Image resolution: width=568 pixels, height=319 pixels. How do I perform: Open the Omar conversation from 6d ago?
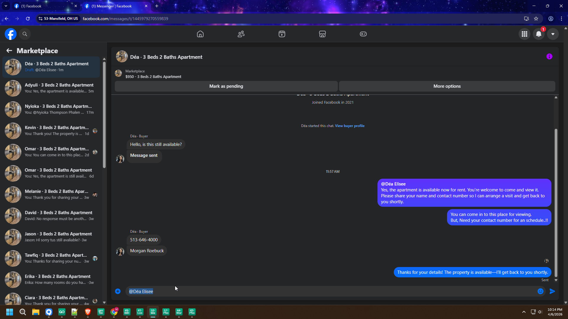[51, 173]
